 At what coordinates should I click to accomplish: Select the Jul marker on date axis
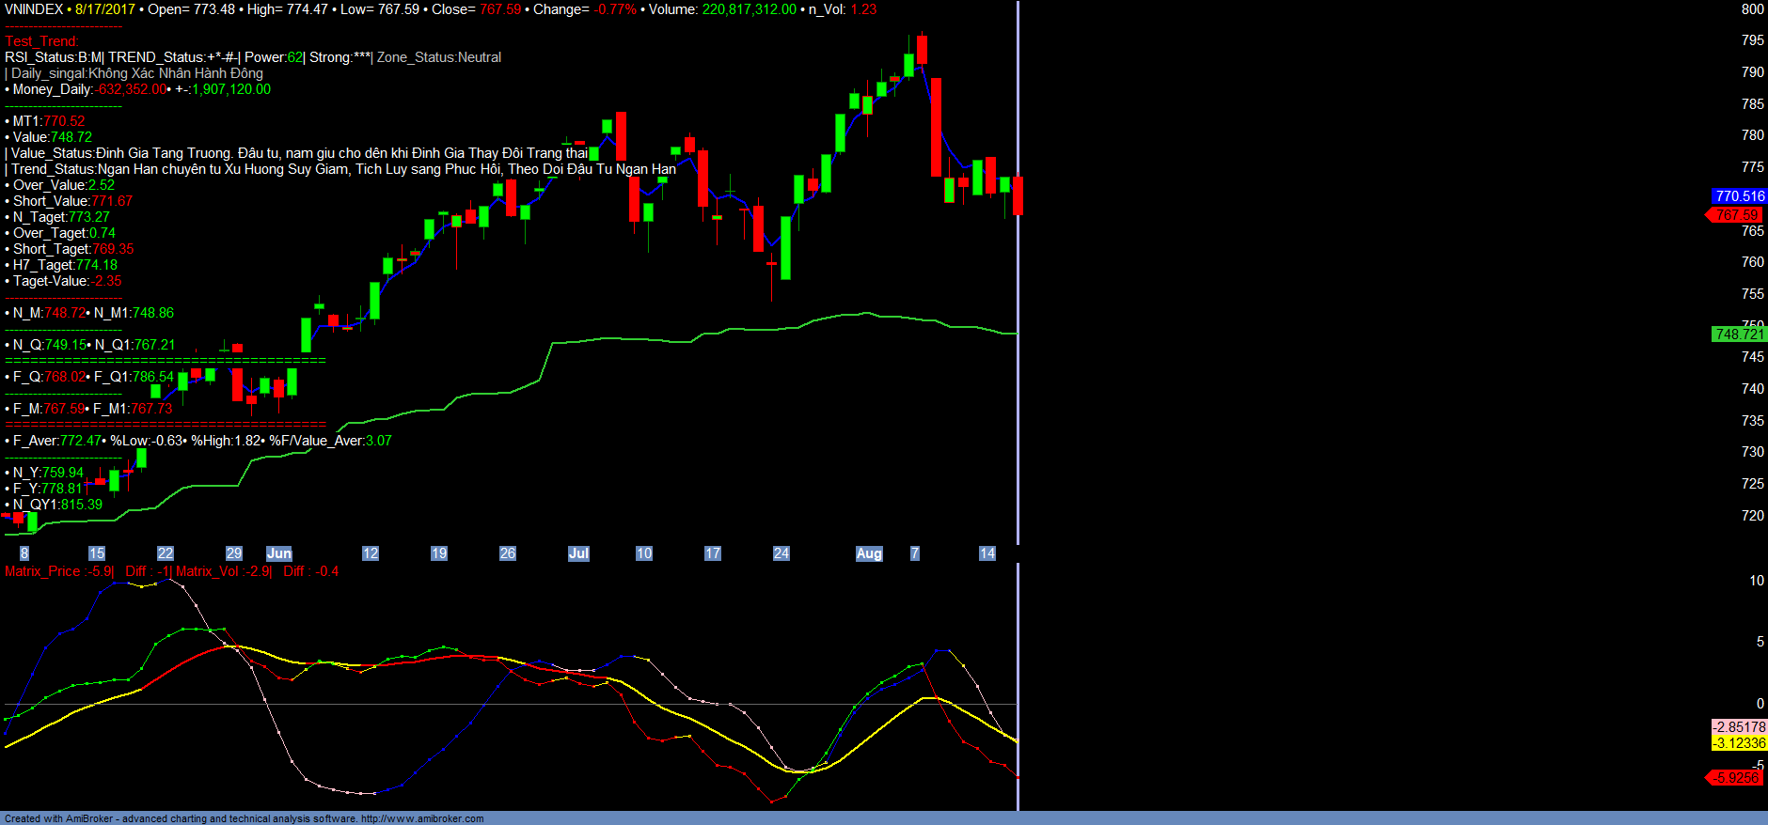(578, 553)
